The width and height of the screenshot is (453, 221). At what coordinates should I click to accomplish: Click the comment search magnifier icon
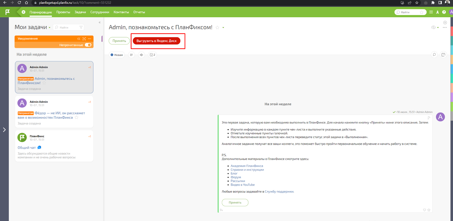click(434, 55)
